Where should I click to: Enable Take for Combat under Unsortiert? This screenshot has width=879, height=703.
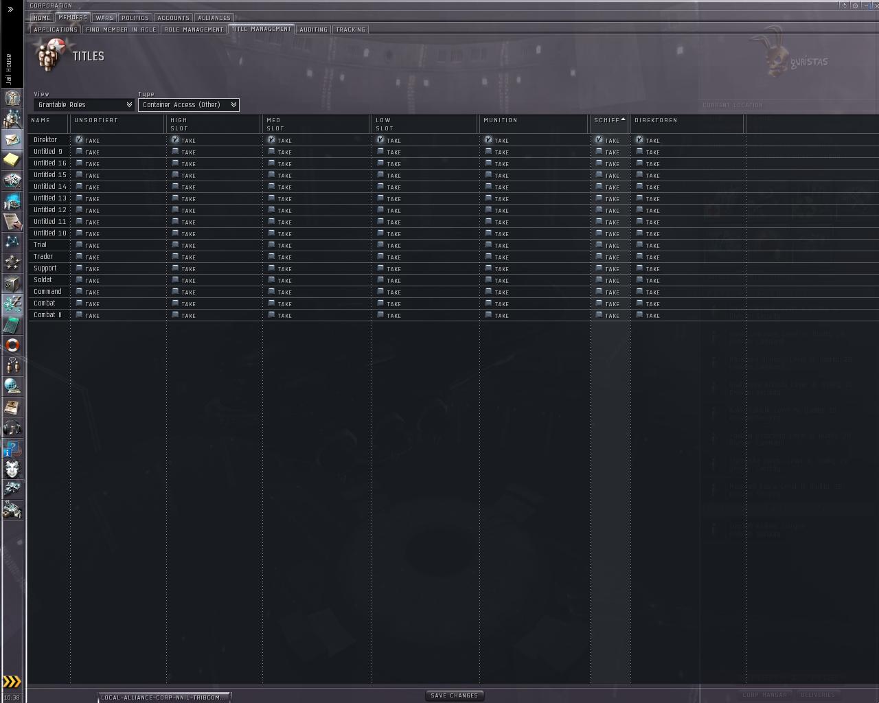[79, 303]
